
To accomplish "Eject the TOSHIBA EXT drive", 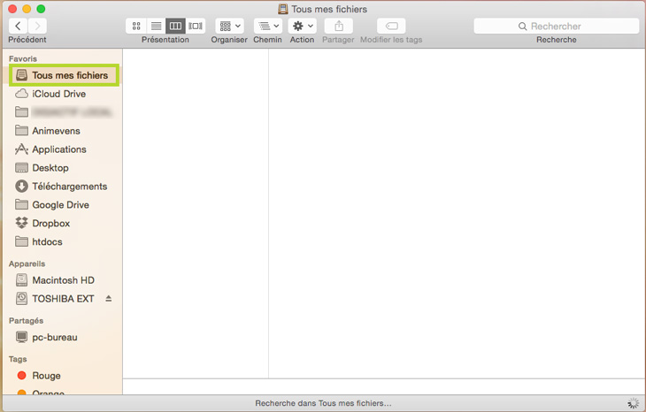I will (109, 299).
